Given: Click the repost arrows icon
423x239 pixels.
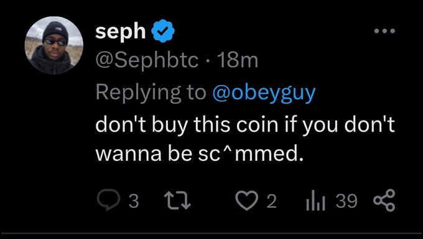Looking at the screenshot, I should (177, 201).
